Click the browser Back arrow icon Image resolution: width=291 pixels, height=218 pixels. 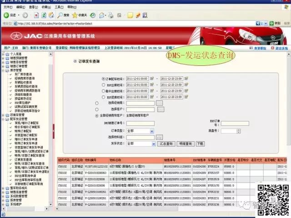(x=6, y=15)
